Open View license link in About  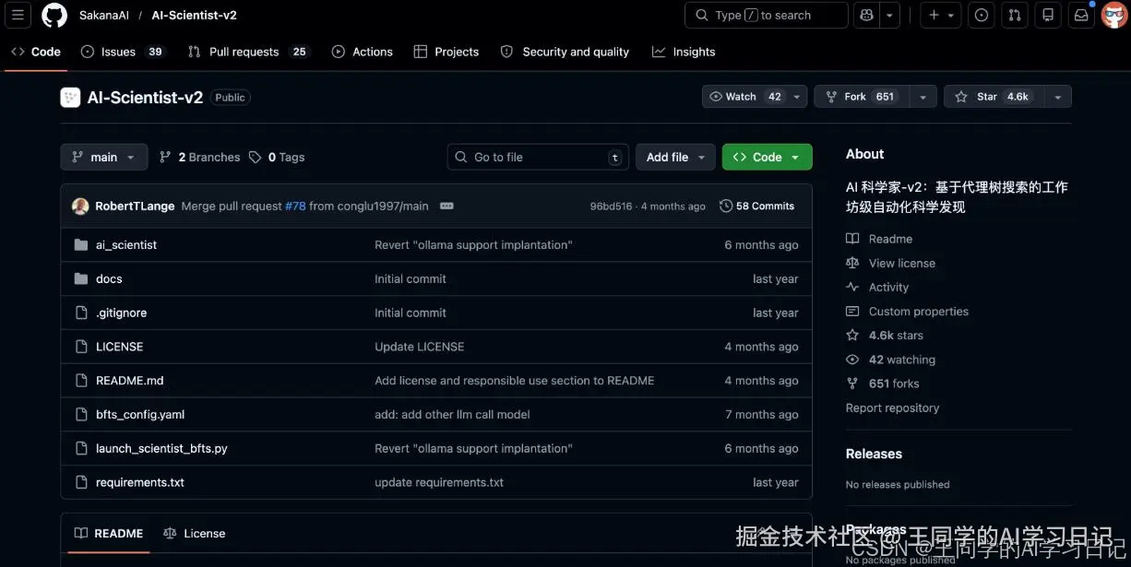(x=890, y=263)
